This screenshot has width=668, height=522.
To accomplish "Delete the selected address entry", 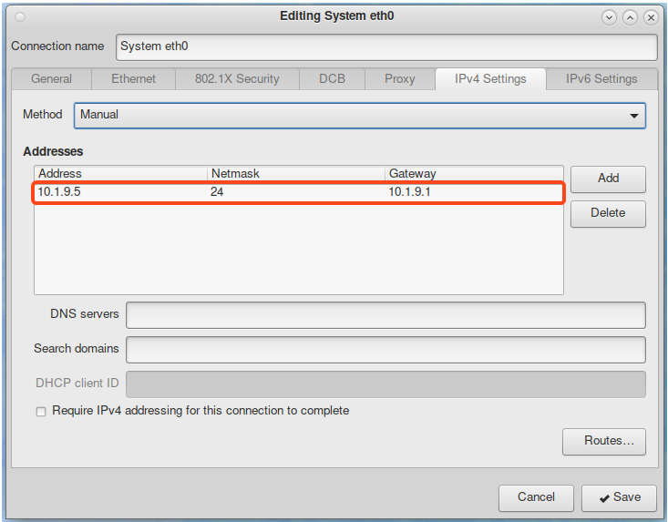I will coord(608,213).
